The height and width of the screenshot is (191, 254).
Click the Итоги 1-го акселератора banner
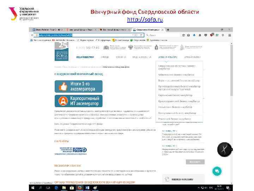coord(79,86)
